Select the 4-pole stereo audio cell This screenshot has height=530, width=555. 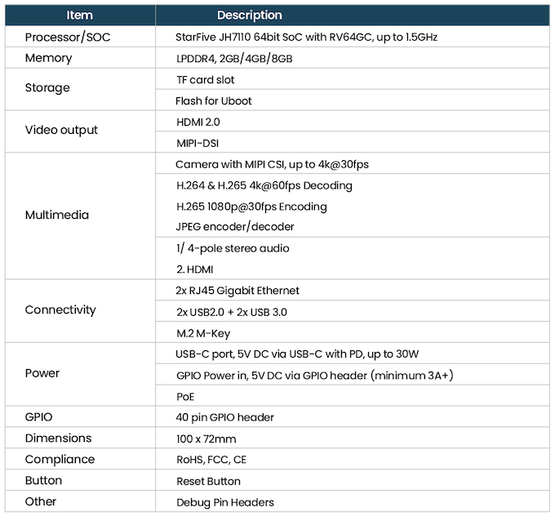click(233, 248)
